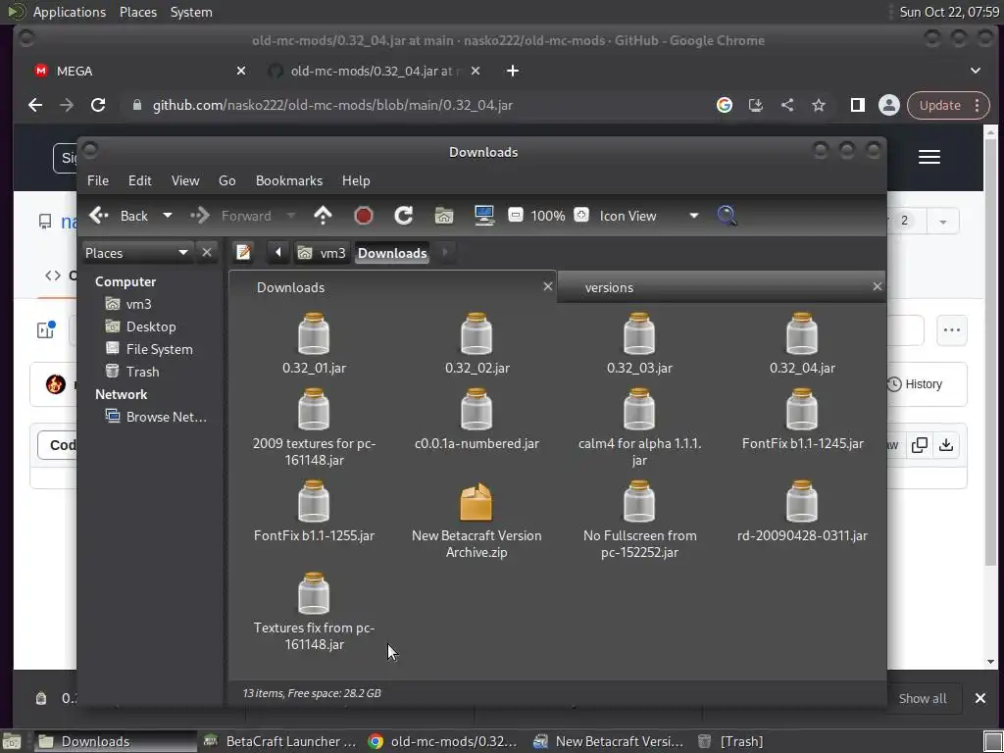Viewport: 1004px width, 753px height.
Task: Select the rd-20090428-0311.jar file icon
Action: [x=802, y=502]
